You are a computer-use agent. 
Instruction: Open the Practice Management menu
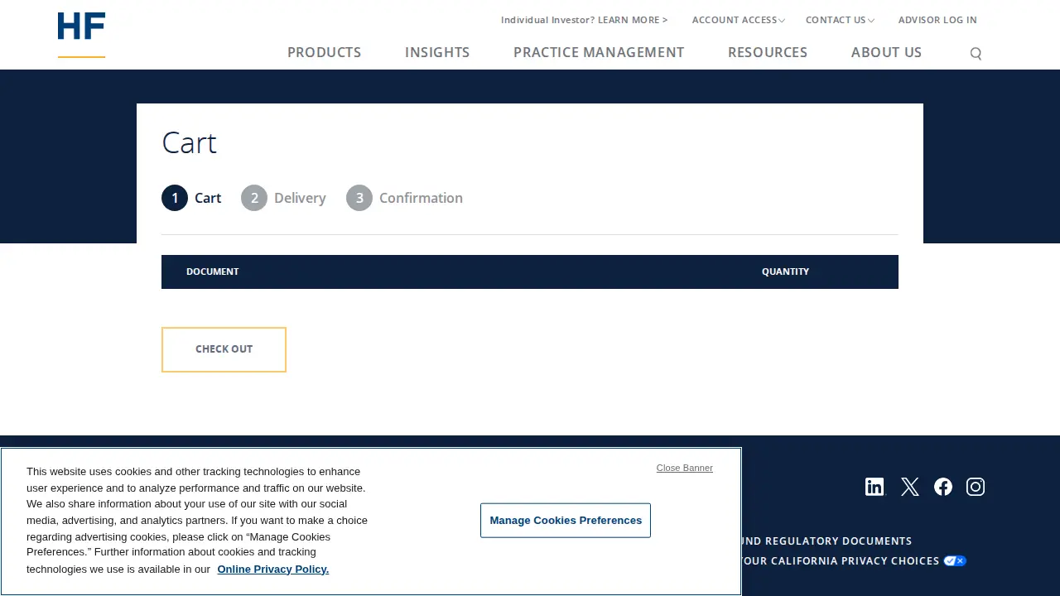[x=599, y=52]
